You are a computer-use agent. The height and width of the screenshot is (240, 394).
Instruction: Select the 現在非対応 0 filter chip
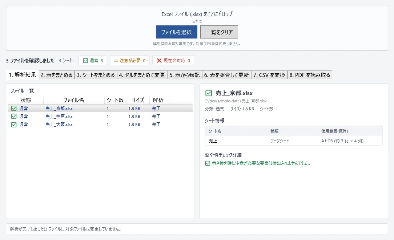pyautogui.click(x=173, y=61)
